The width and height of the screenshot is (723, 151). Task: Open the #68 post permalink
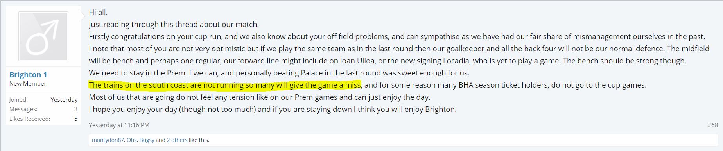pos(712,125)
